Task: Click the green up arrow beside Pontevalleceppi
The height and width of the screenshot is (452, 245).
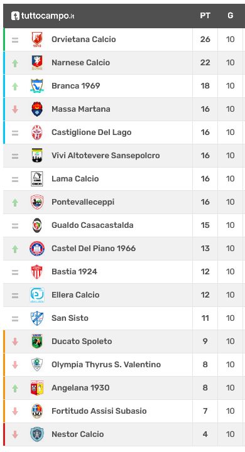Action: pyautogui.click(x=15, y=203)
